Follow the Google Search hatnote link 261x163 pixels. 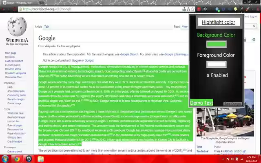coord(129,54)
